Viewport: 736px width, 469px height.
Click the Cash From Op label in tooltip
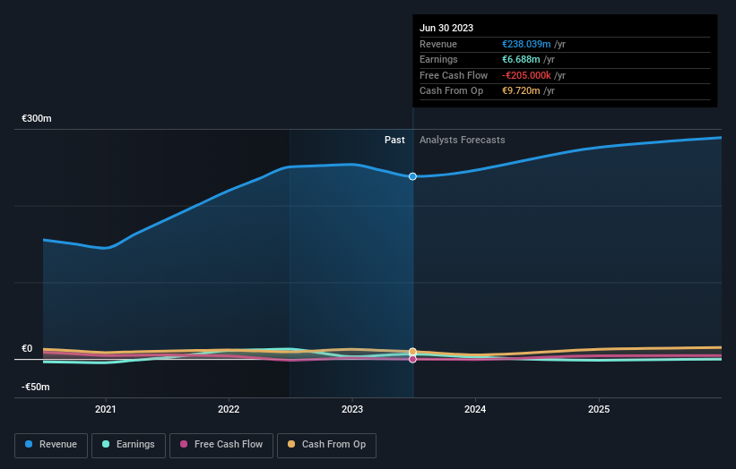451,91
